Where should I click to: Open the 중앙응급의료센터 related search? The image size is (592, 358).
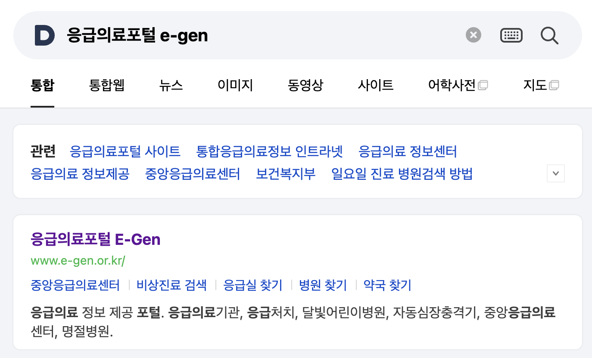click(193, 174)
